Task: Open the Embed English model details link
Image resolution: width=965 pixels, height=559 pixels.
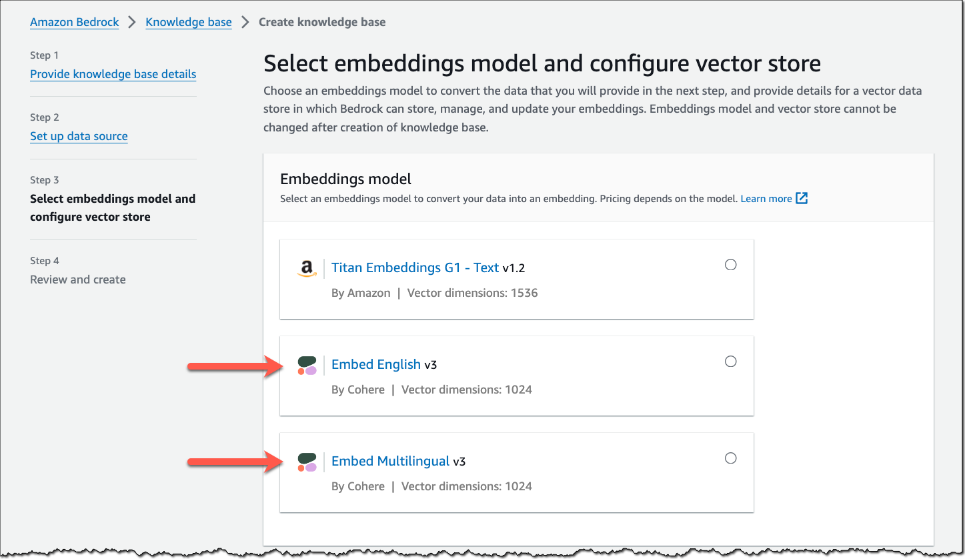Action: tap(376, 364)
